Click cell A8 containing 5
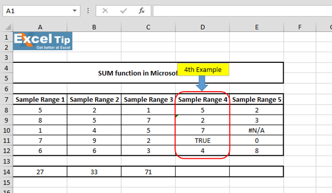 40,110
